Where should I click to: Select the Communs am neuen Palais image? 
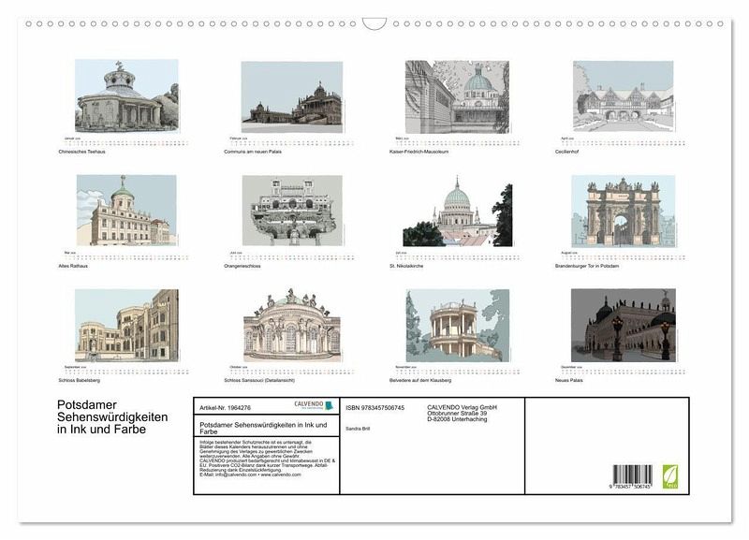(x=292, y=95)
